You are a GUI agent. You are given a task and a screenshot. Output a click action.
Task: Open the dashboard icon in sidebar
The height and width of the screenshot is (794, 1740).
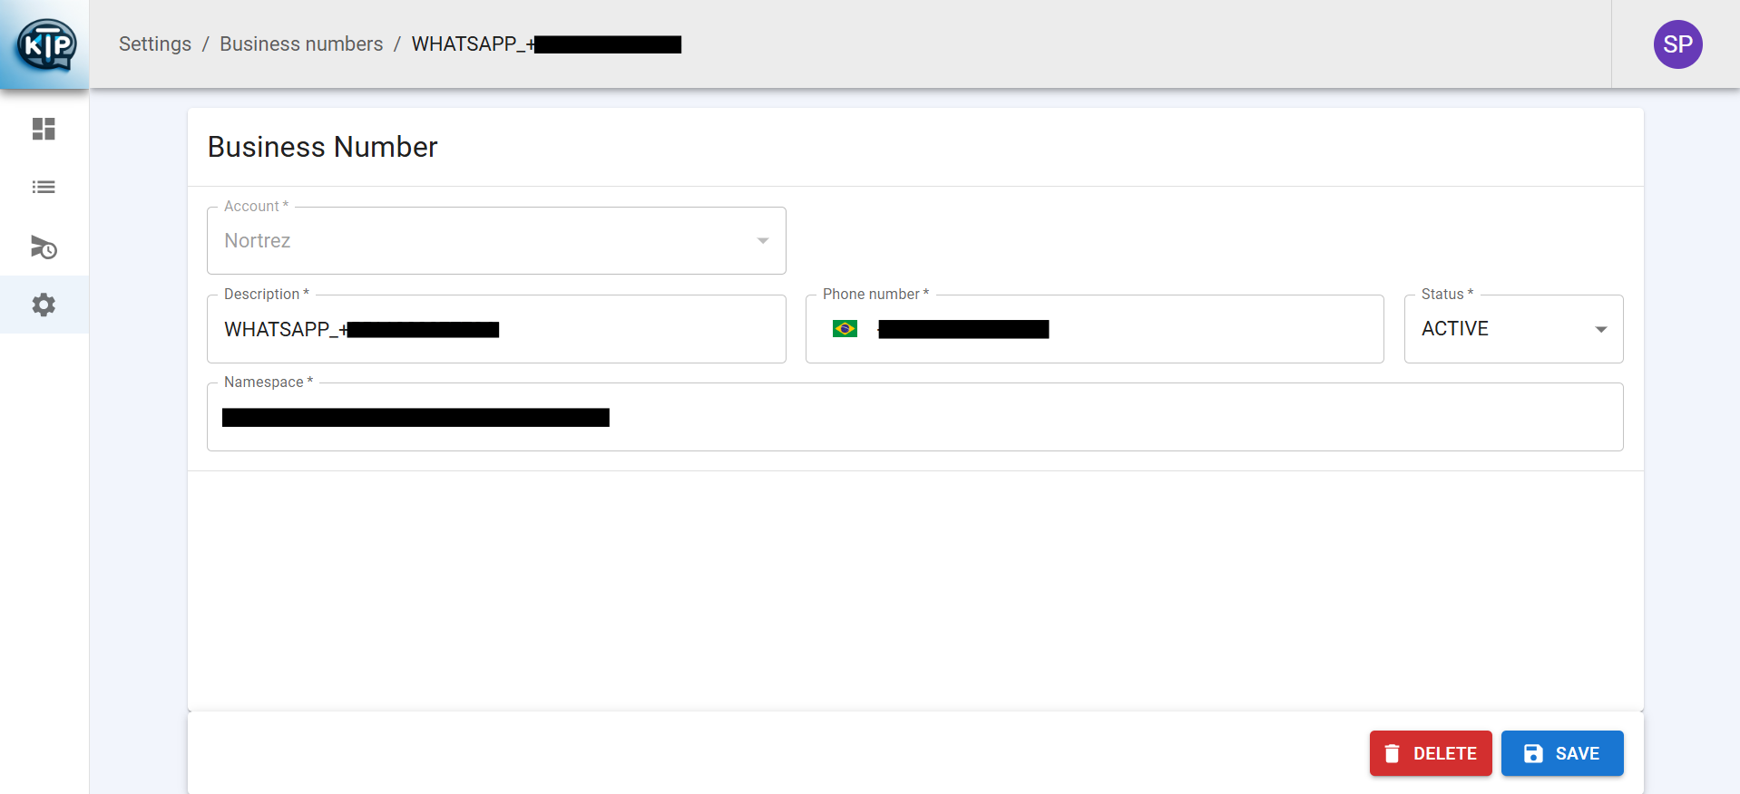tap(44, 129)
